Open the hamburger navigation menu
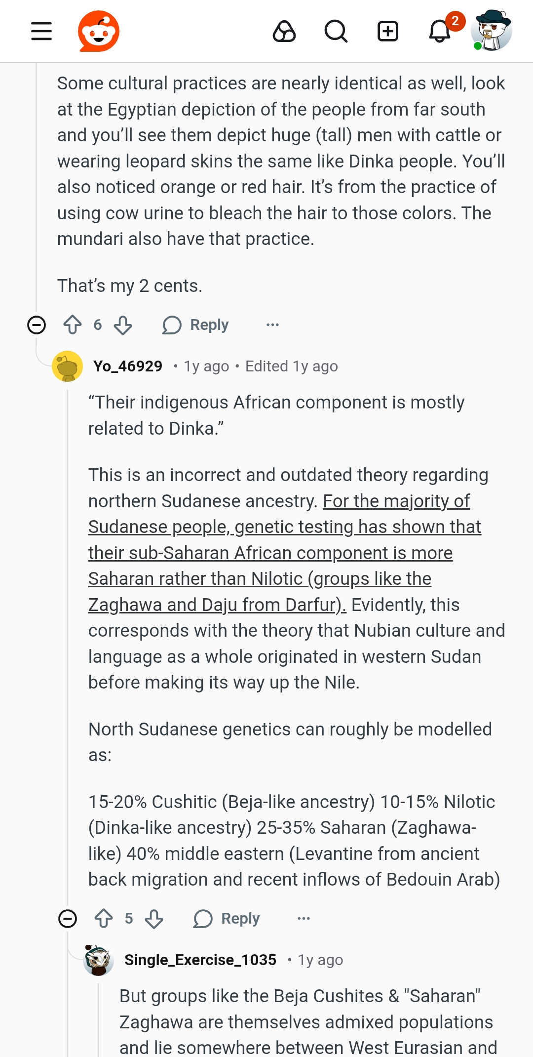Screen dimensions: 533x1057 coord(40,31)
